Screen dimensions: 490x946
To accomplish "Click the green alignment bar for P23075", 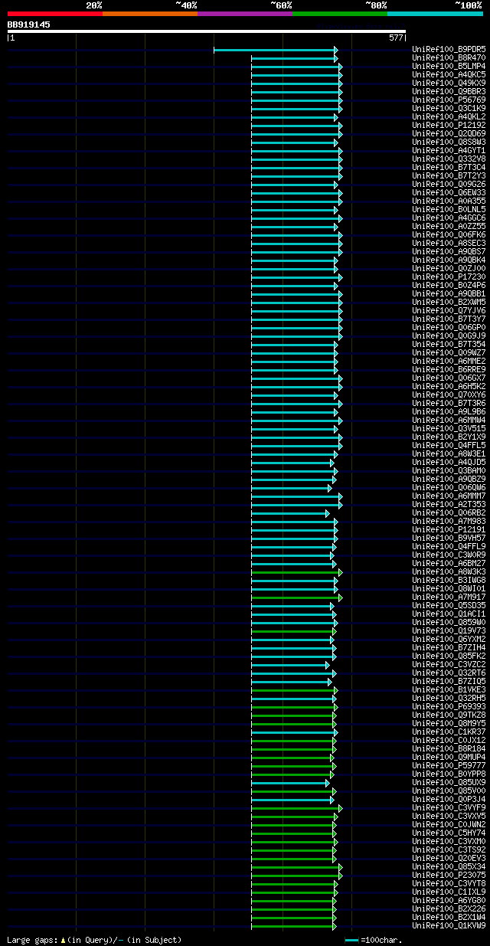I will pyautogui.click(x=297, y=876).
